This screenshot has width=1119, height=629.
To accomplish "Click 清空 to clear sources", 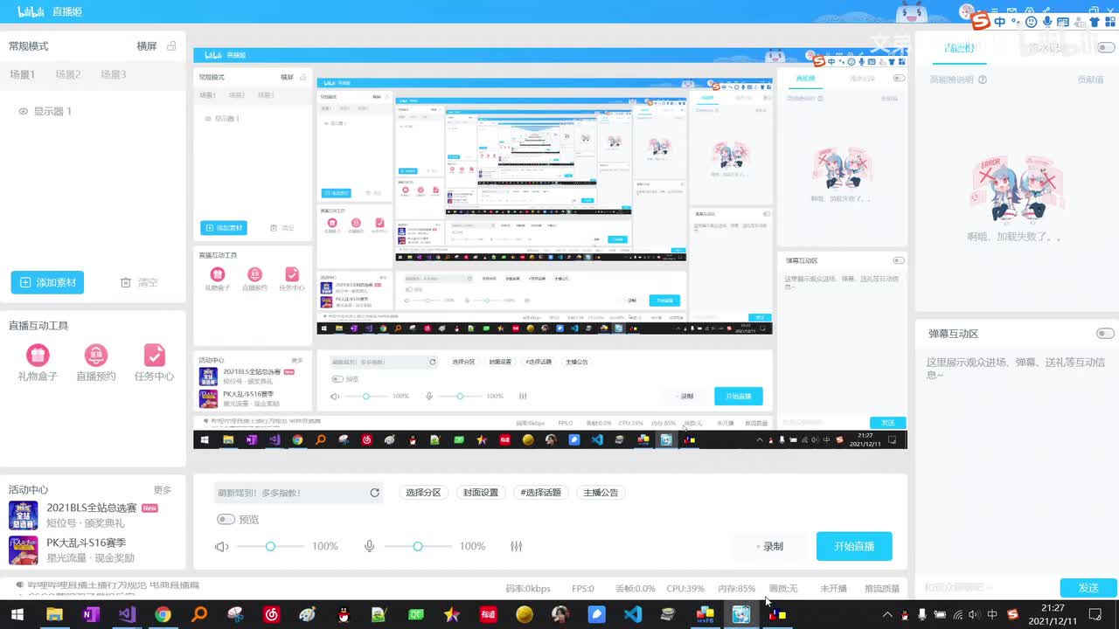I will tap(140, 282).
